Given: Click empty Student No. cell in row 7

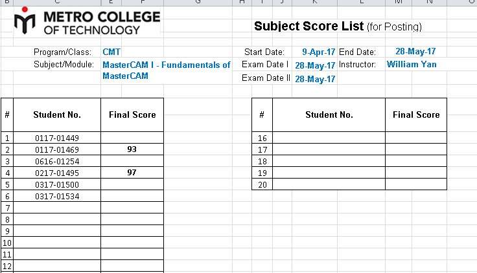Looking at the screenshot, I should [x=57, y=208].
